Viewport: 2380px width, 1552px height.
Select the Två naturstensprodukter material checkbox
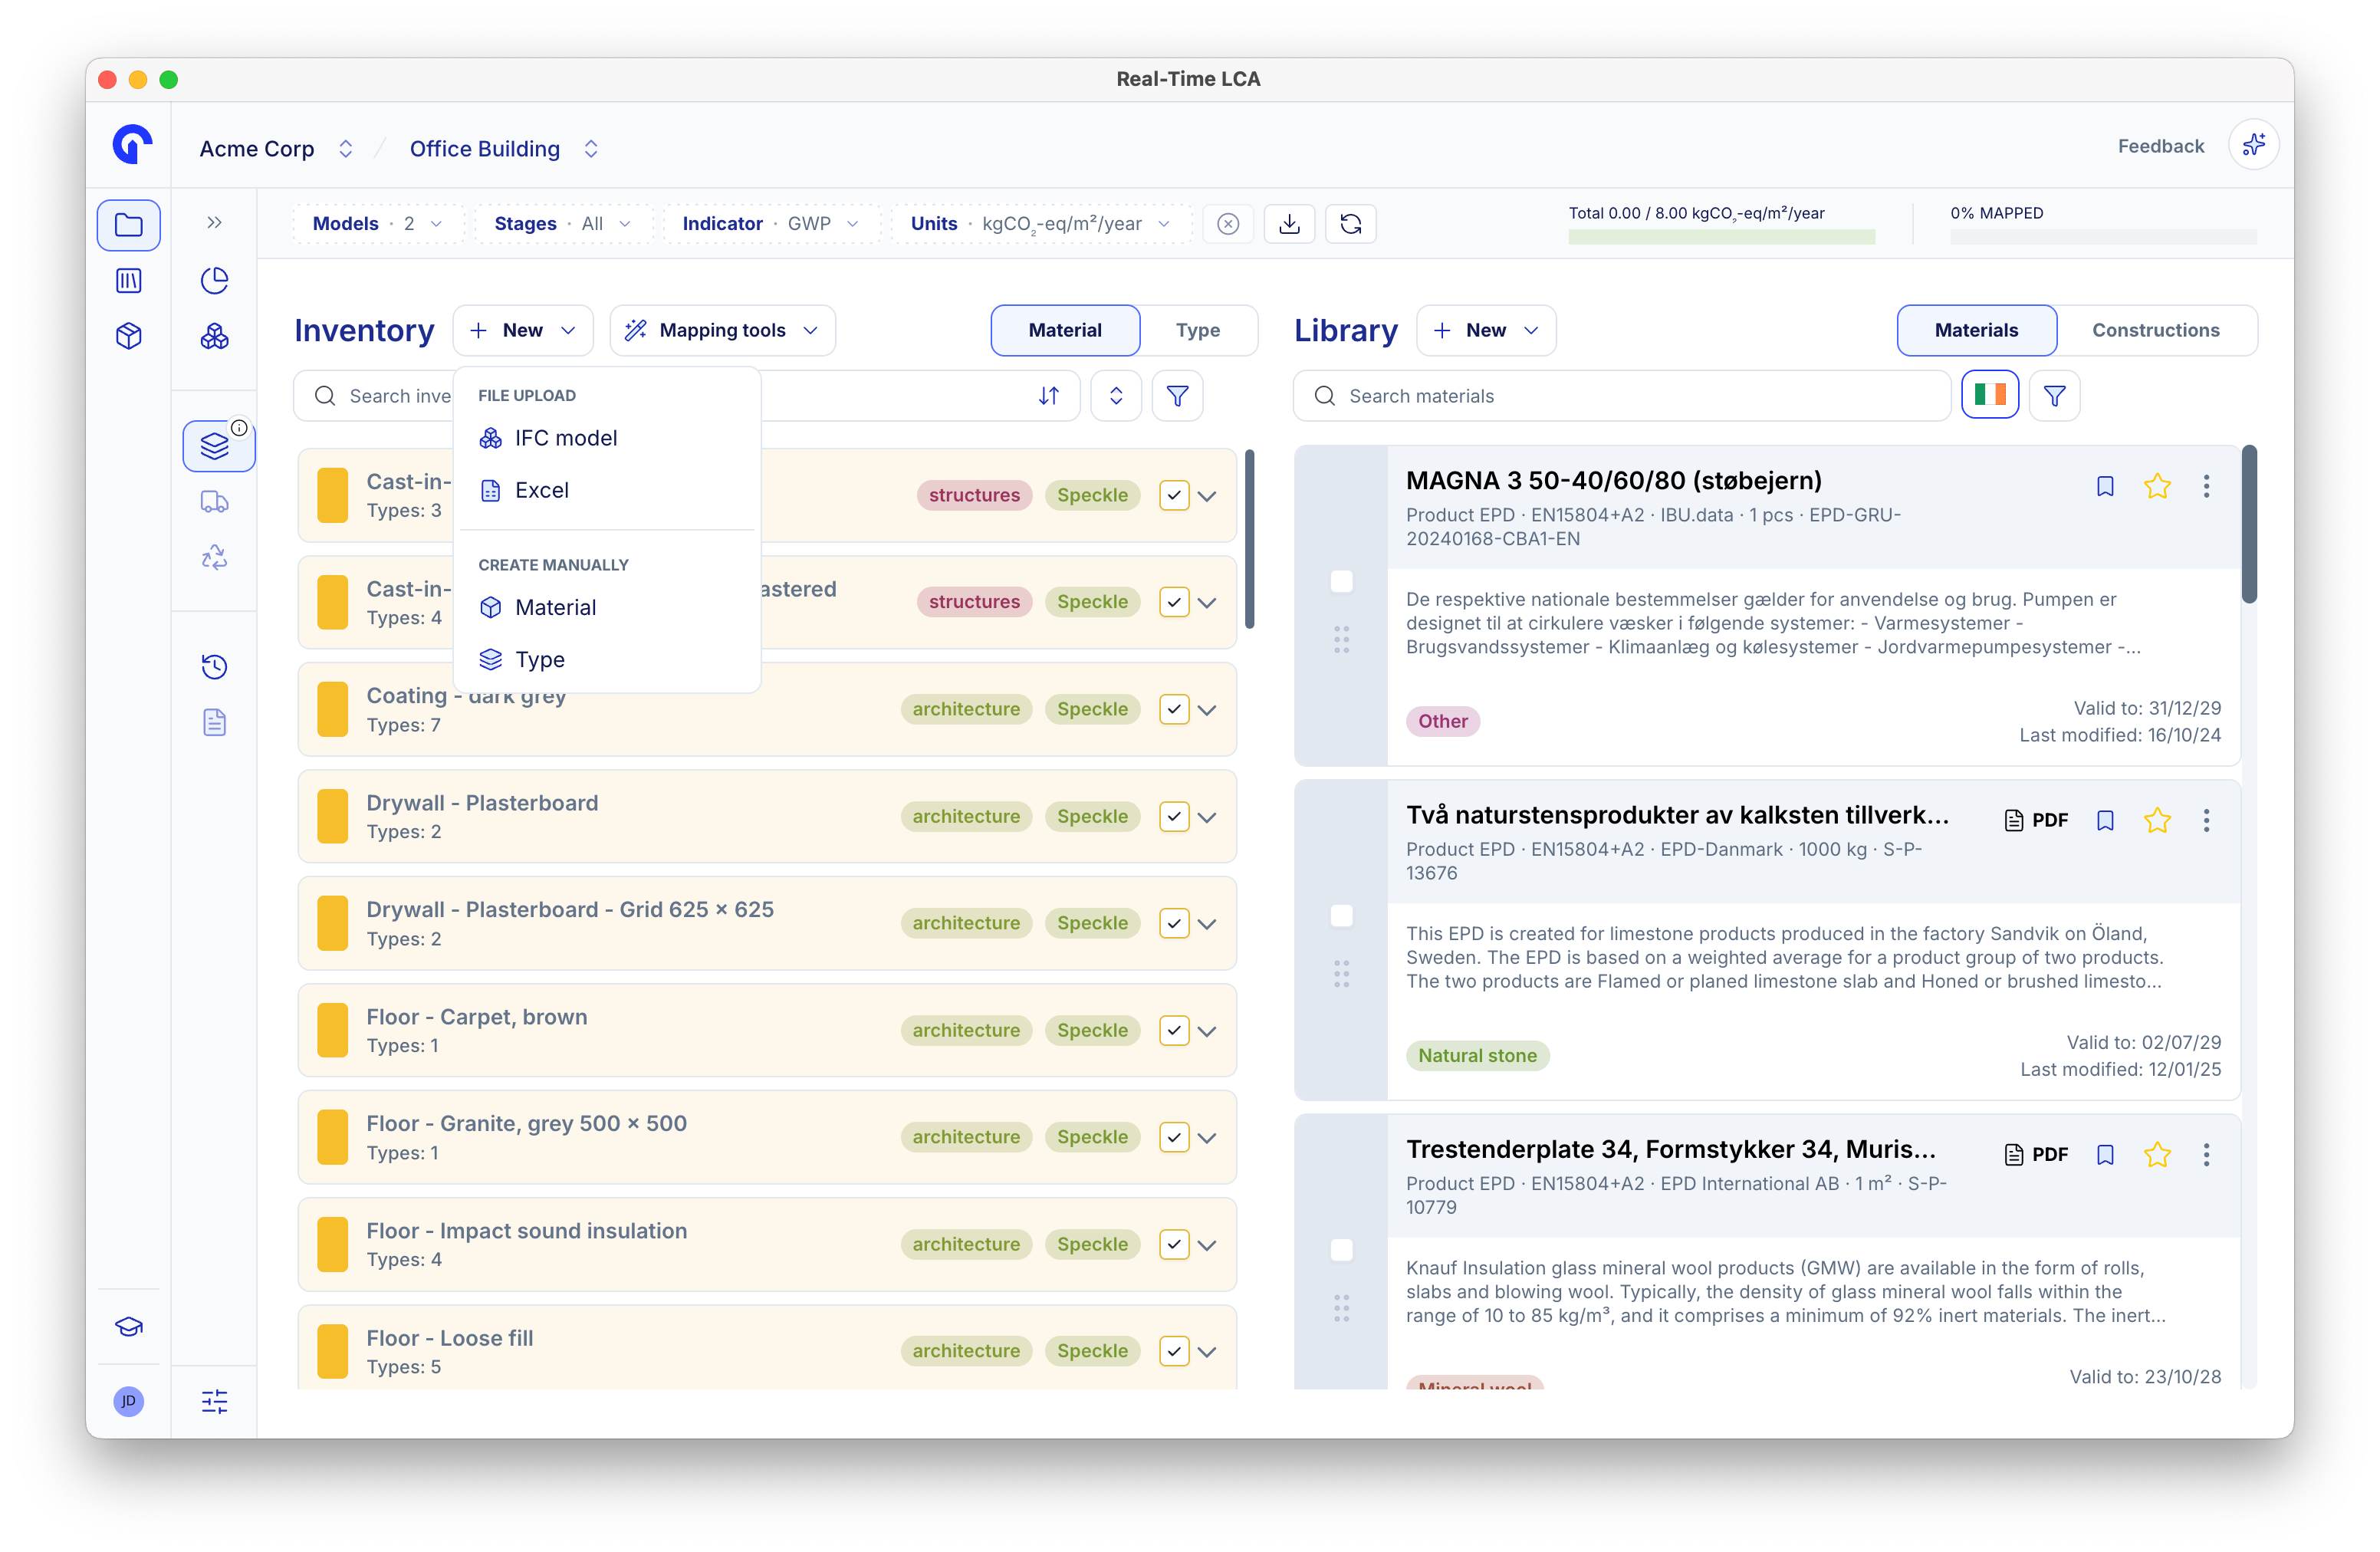1341,915
